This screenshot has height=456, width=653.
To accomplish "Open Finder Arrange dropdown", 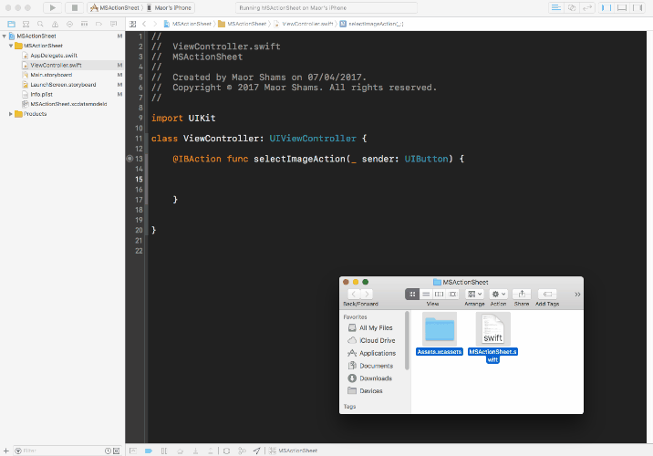I will click(474, 294).
